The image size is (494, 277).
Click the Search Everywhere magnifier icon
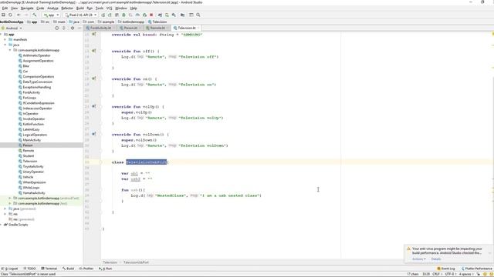(198, 15)
